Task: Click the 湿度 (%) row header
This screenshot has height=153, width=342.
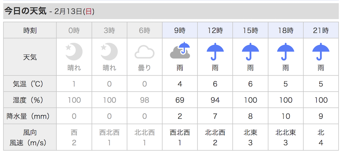Action: [30, 100]
